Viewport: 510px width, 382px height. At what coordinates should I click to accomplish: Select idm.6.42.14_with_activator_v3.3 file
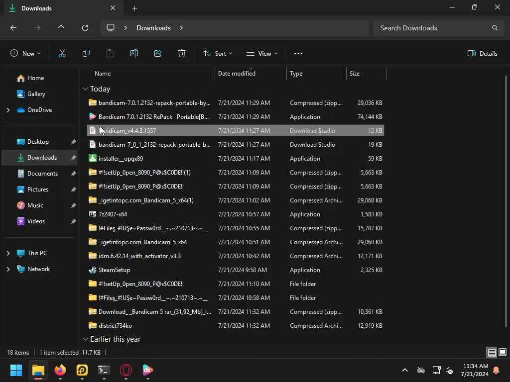tap(236, 256)
